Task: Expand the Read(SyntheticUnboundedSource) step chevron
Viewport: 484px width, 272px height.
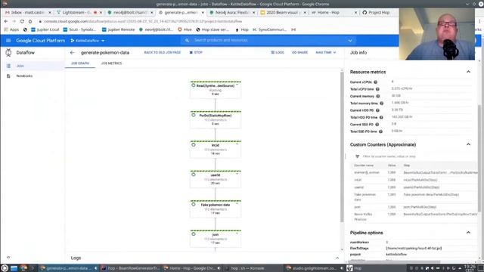Action: (x=237, y=85)
